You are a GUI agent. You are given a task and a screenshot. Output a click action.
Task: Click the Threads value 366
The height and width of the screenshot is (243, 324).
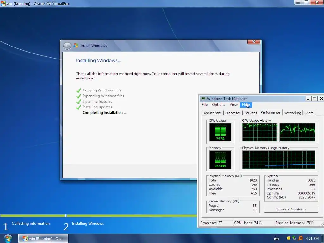(x=312, y=184)
